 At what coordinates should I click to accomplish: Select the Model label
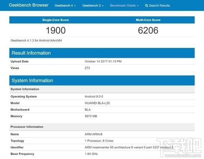tap(15, 103)
